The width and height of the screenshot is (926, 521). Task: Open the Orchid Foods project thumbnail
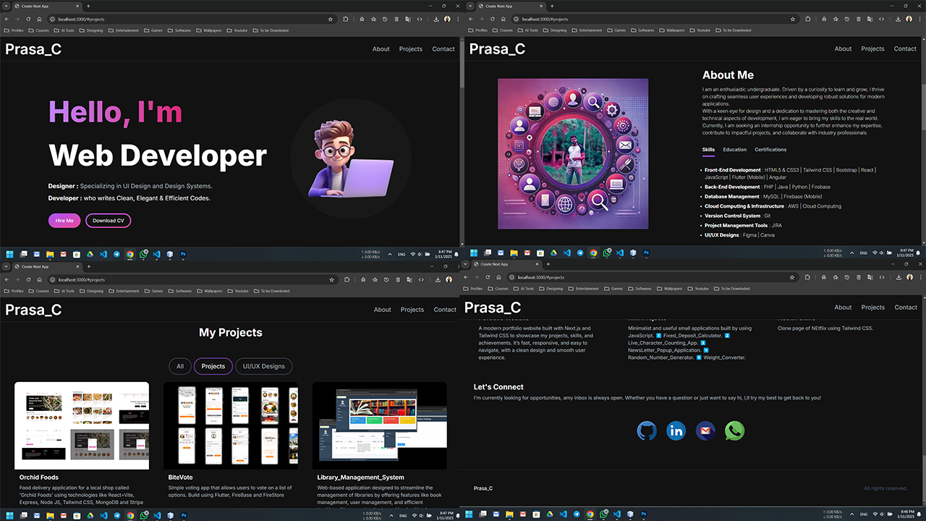pos(81,425)
